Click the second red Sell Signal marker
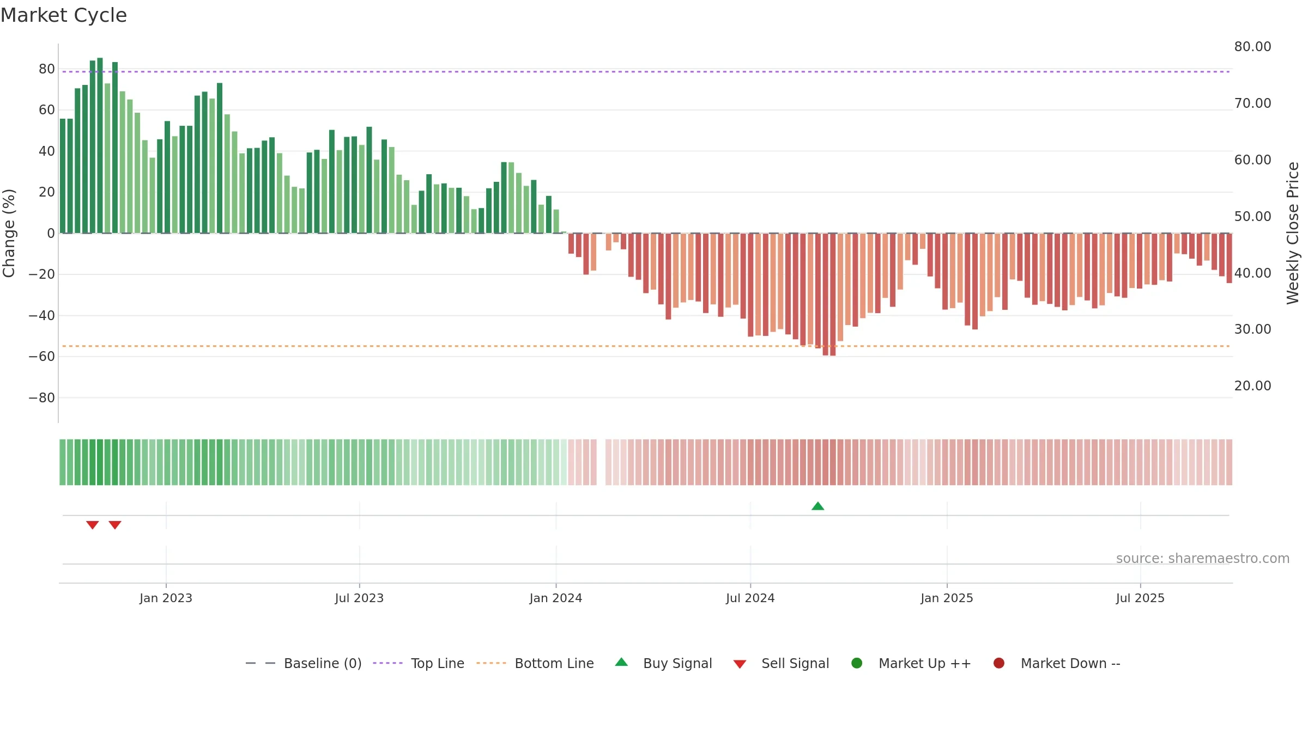The image size is (1308, 735). [x=115, y=525]
